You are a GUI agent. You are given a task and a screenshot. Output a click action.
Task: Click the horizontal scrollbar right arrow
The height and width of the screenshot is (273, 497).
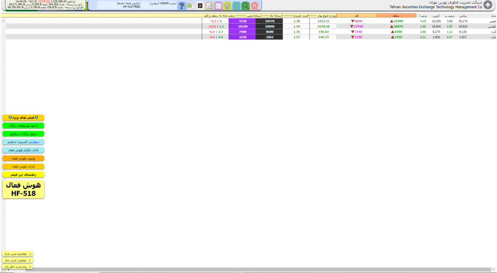(x=493, y=270)
